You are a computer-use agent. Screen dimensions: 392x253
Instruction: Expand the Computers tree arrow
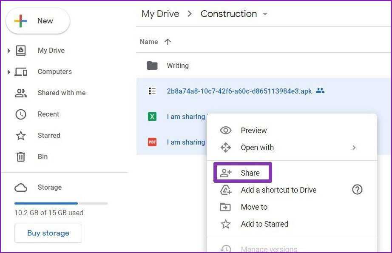pyautogui.click(x=9, y=72)
